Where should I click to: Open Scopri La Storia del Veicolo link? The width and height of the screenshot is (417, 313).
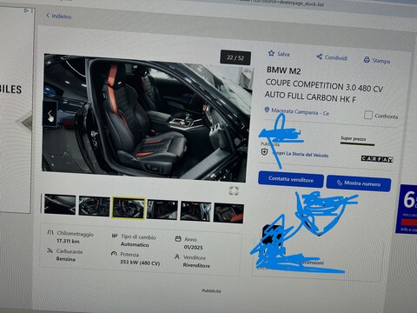301,155
